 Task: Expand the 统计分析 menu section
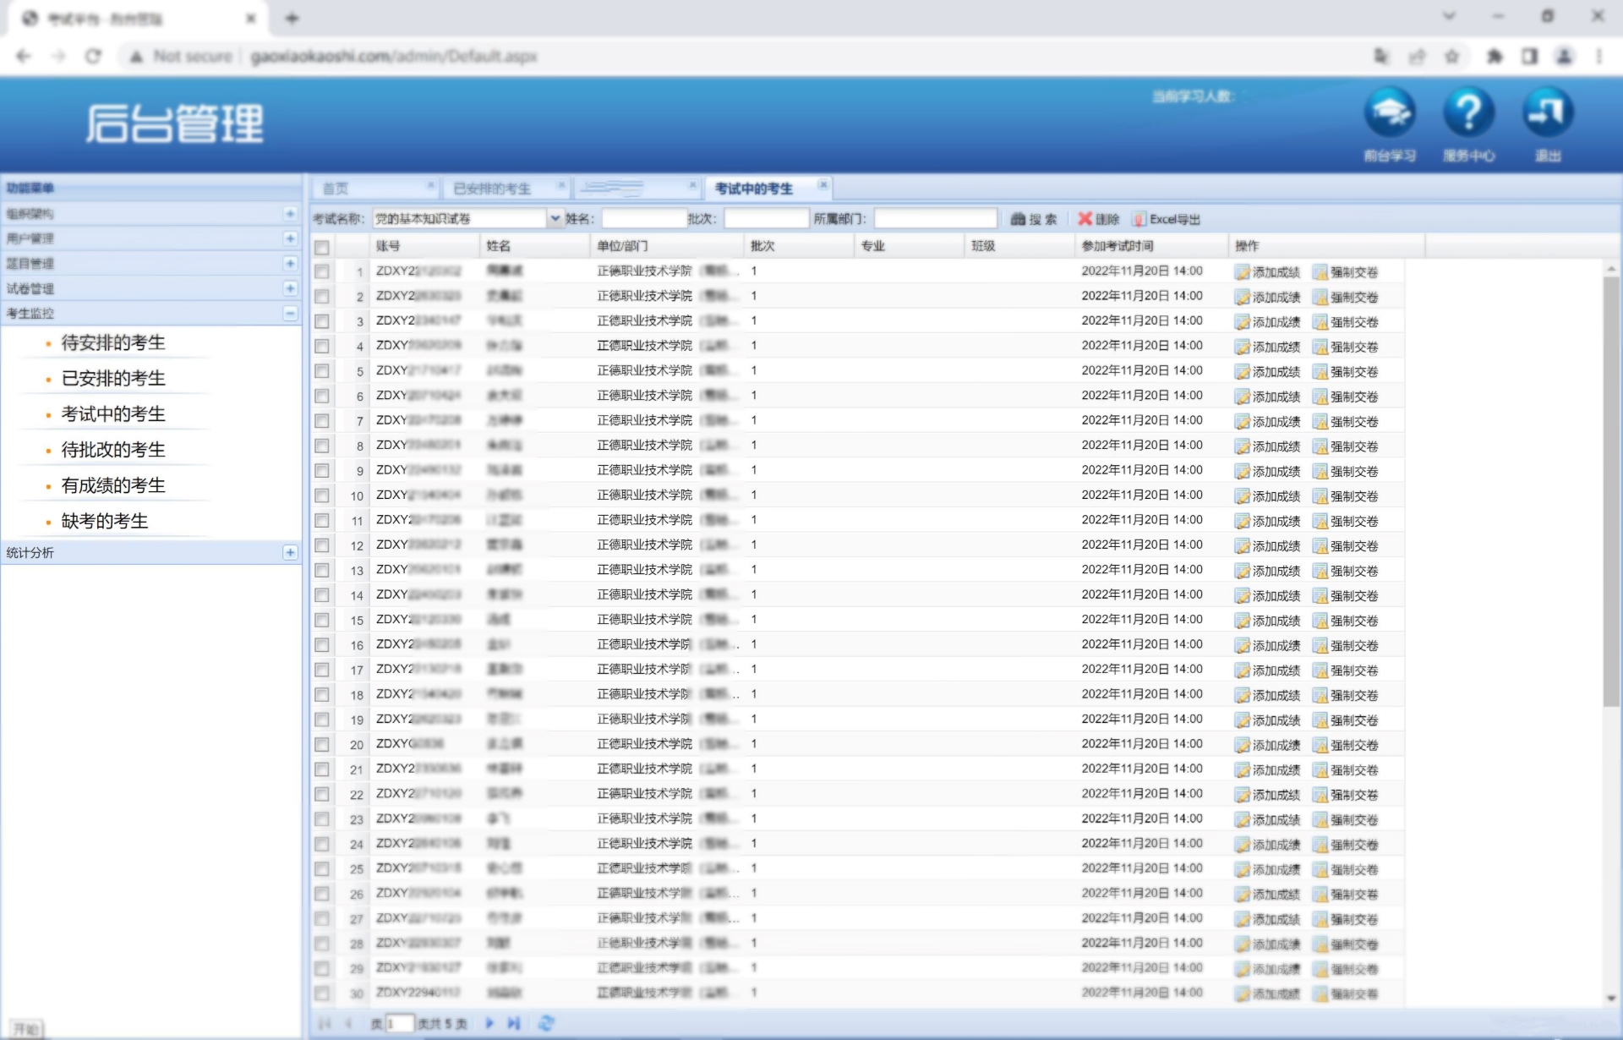pos(290,552)
